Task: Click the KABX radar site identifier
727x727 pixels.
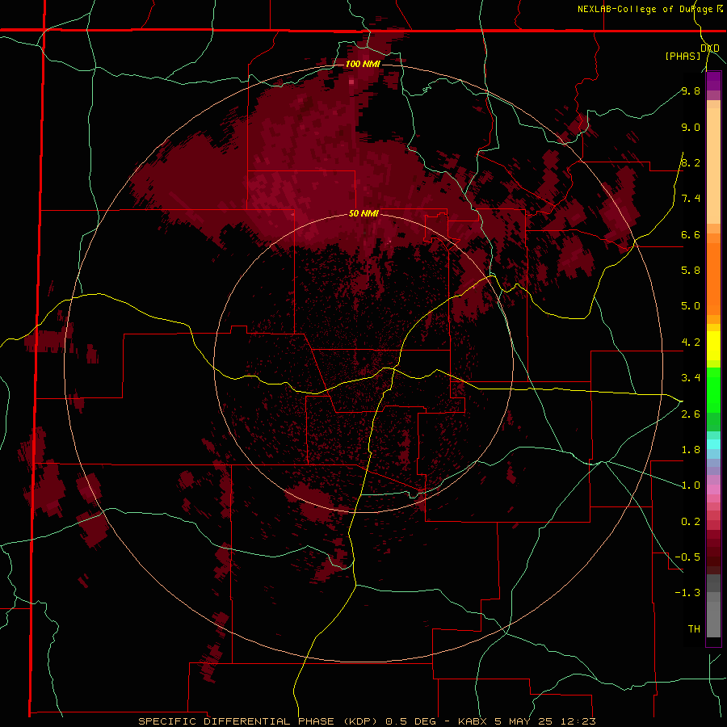Action: pos(474,721)
